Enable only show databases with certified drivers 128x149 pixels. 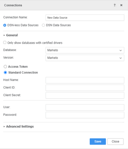coord(5,42)
